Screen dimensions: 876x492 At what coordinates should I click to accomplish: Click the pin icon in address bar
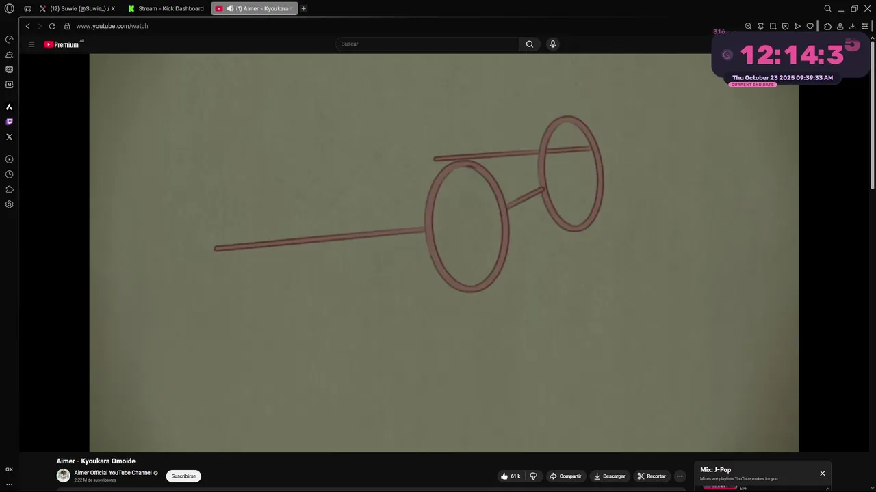[x=760, y=26]
